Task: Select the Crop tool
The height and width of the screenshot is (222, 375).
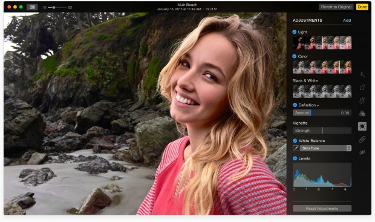Action: [x=362, y=100]
